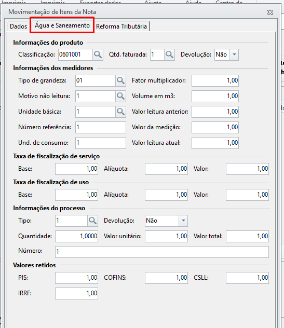Viewport: 284px width, 328px height.
Task: Click the Unidade básica input field
Action: [96, 112]
